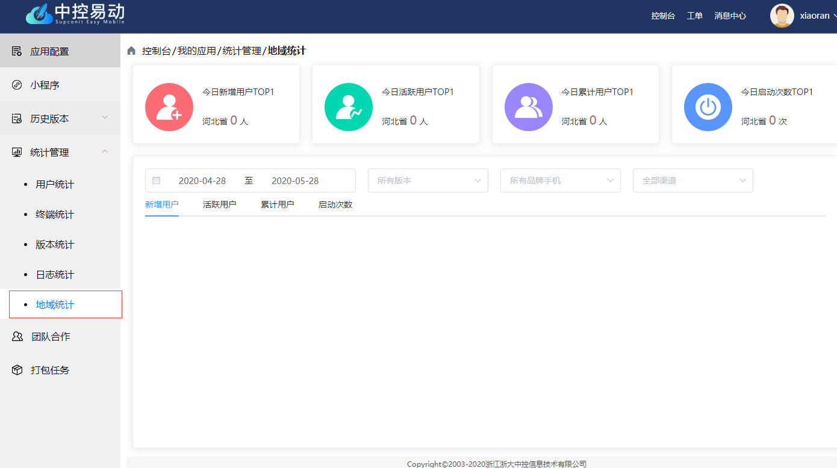Image resolution: width=837 pixels, height=468 pixels.
Task: Click the end date 2020-05-28 field
Action: click(295, 180)
